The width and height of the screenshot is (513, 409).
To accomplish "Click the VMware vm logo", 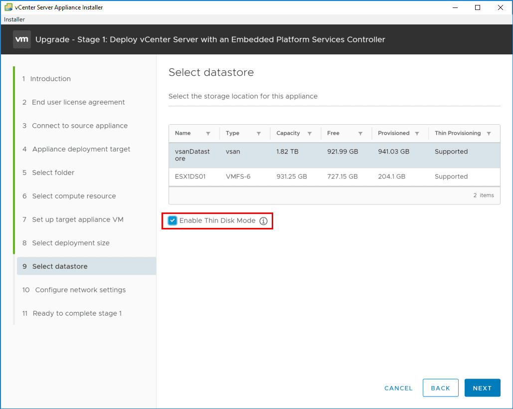I will coord(21,39).
